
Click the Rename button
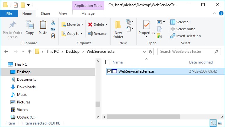(x=97, y=34)
